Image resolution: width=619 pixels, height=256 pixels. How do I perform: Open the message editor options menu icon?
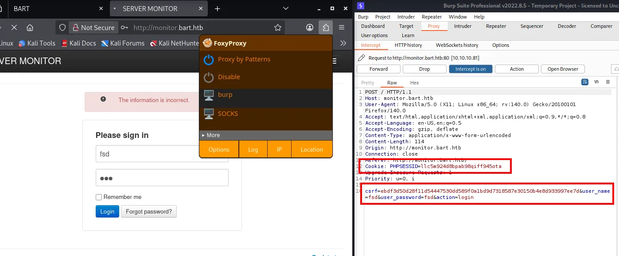[x=608, y=82]
